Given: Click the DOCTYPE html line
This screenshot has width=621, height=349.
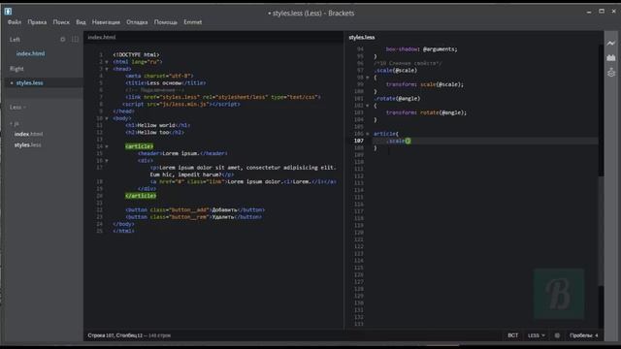Looking at the screenshot, I should click(x=136, y=55).
